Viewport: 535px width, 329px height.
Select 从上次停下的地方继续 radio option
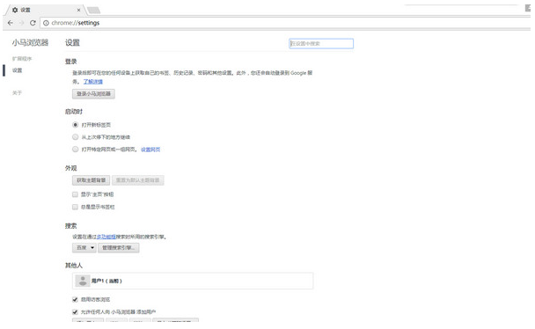pyautogui.click(x=75, y=137)
